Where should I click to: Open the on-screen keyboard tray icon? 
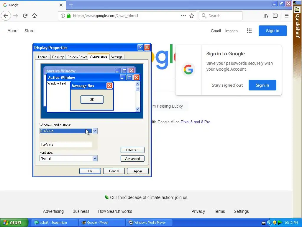pyautogui.click(x=264, y=223)
